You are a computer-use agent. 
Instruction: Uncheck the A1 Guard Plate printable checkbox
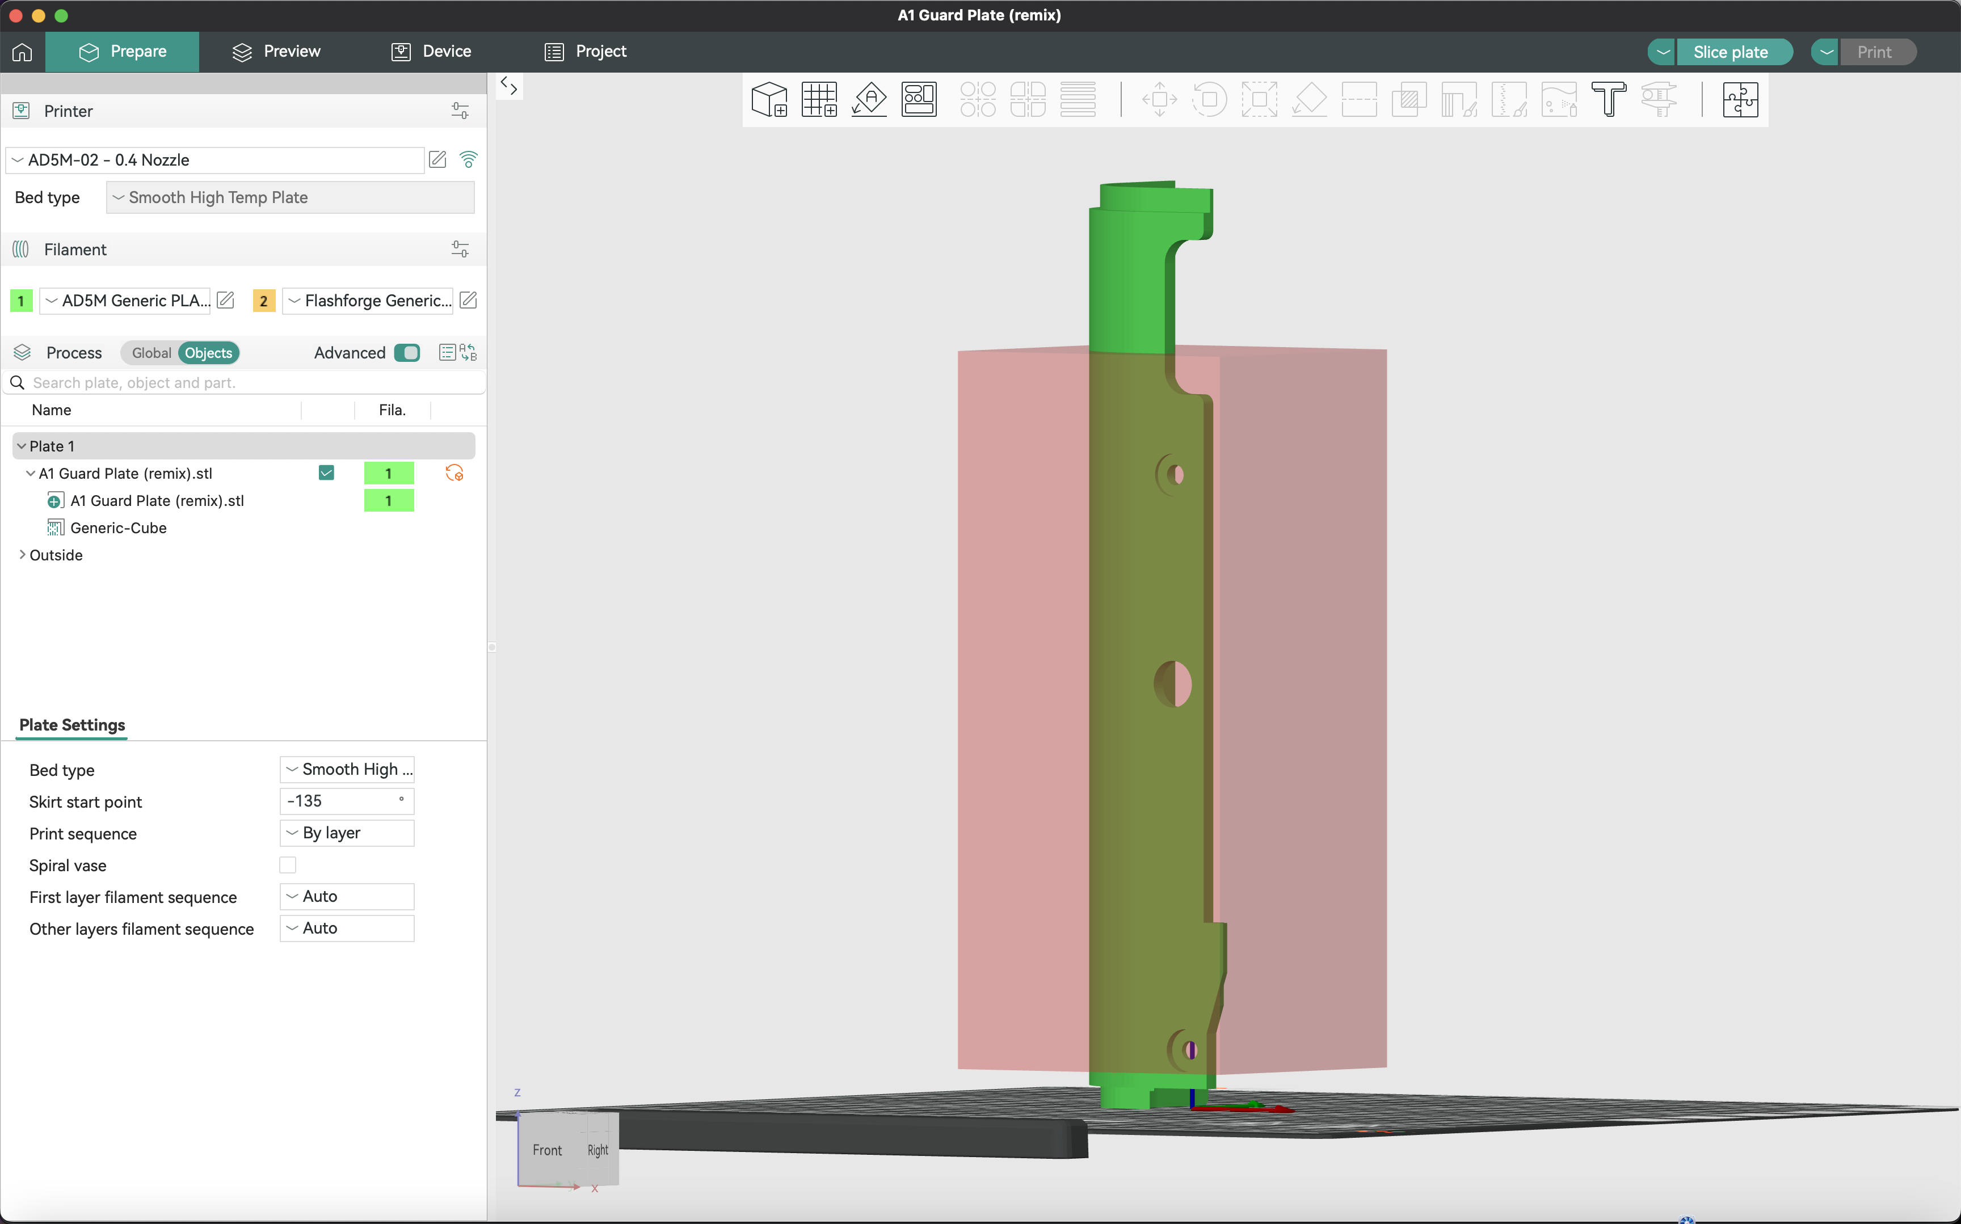[326, 473]
